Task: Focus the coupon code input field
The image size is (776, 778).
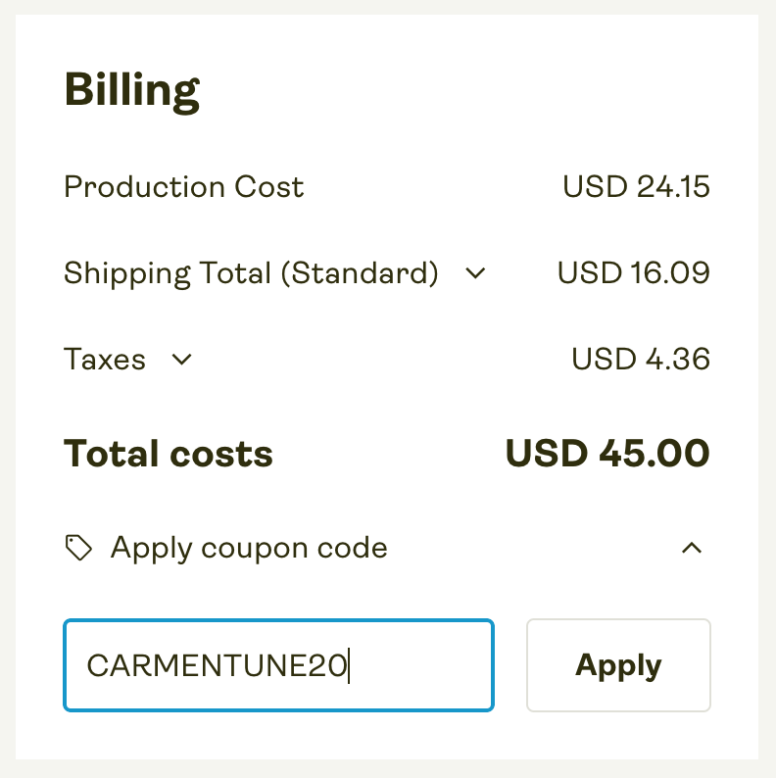Action: coord(278,665)
